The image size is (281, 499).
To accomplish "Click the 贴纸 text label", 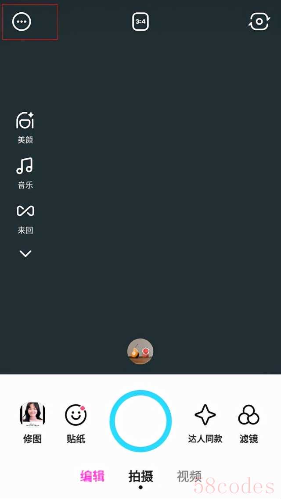I will point(76,439).
